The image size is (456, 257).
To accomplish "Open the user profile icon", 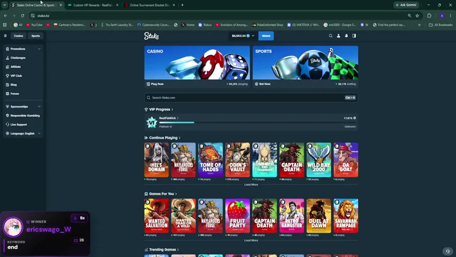I will pyautogui.click(x=338, y=36).
